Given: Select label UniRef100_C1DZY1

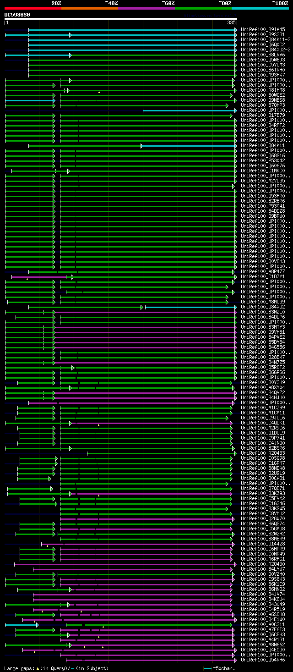Looking at the screenshot, I should pos(263,276).
